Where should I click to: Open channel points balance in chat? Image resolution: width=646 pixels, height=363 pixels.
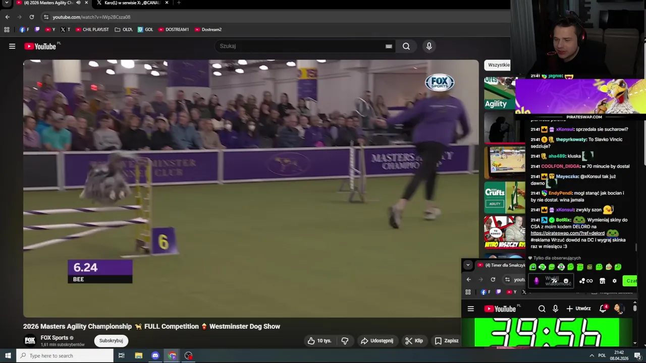[x=585, y=281]
